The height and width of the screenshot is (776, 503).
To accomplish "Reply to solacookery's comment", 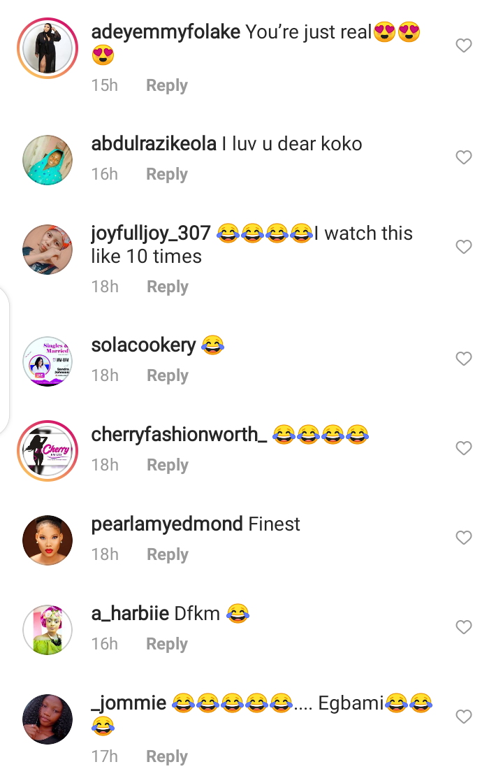I will tap(167, 375).
